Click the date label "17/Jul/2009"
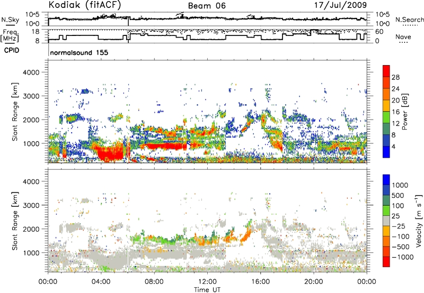This screenshot has width=424, height=293. 340,5
